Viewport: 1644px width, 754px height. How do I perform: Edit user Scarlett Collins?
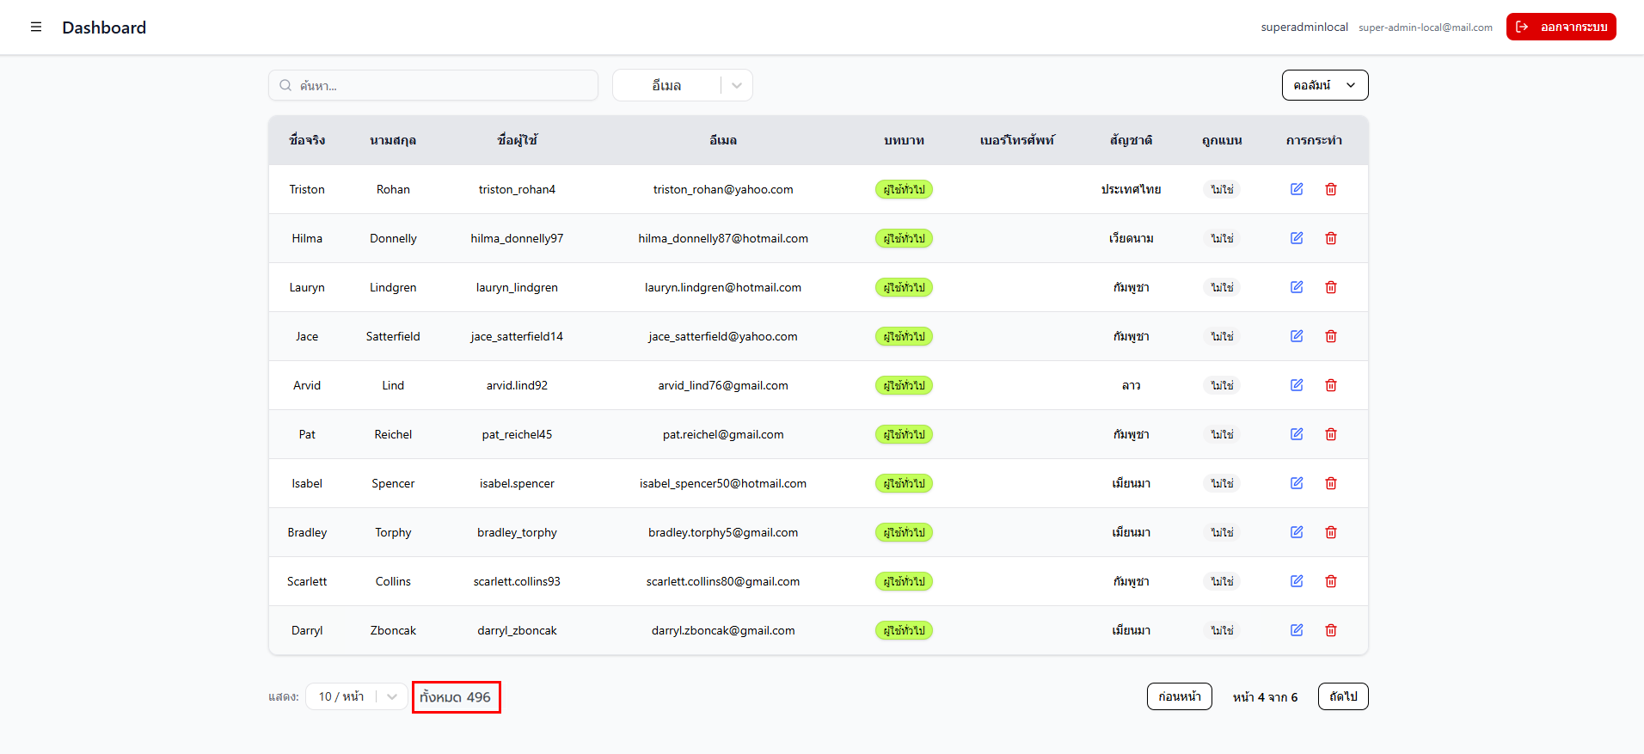[1297, 581]
